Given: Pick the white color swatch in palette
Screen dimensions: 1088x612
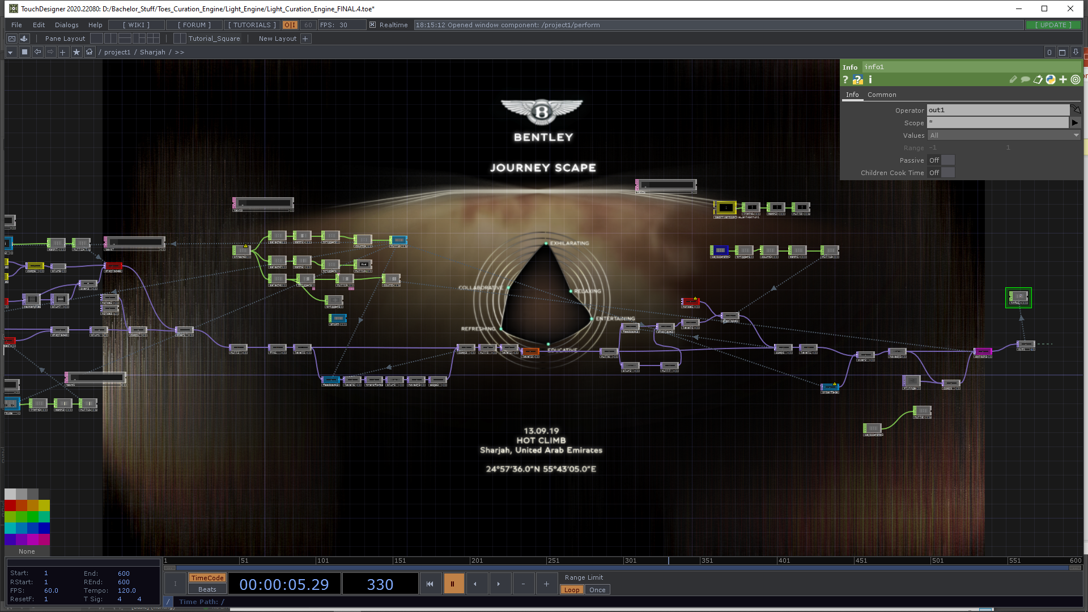Looking at the screenshot, I should 10,494.
